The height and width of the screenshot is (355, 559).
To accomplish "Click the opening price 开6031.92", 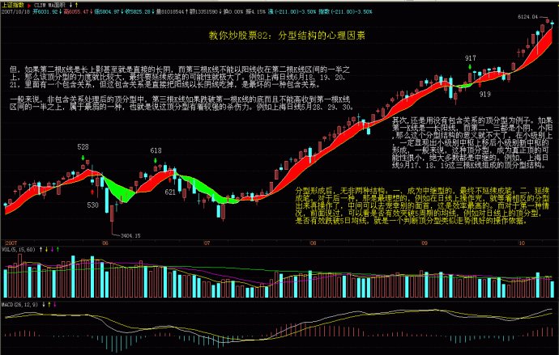I will click(x=45, y=12).
